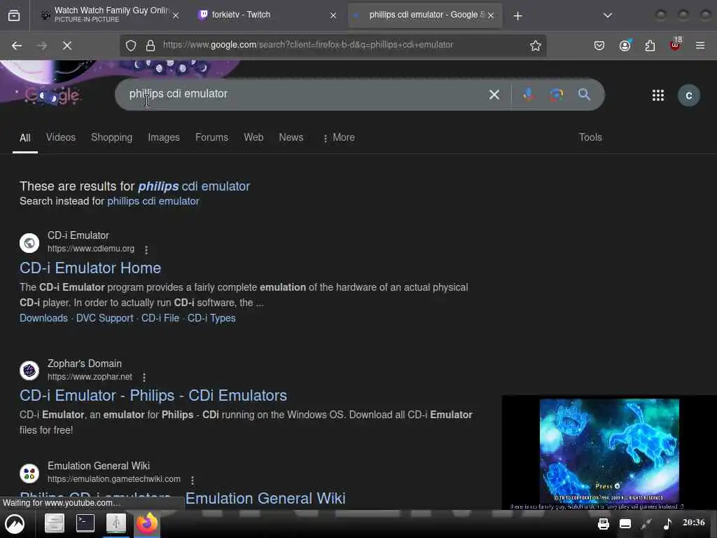Click the picture-in-picture video thumbnail

[609, 452]
